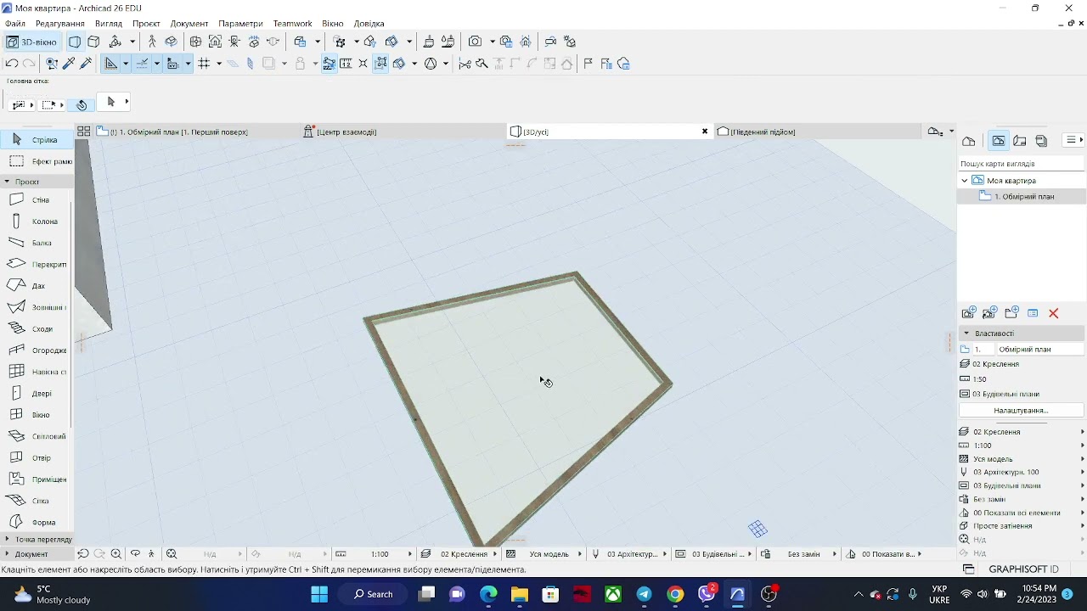This screenshot has height=611, width=1087.
Task: Click the scissors trim icon
Action: (x=465, y=64)
